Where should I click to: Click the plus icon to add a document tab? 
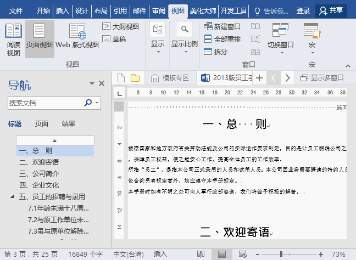259,77
